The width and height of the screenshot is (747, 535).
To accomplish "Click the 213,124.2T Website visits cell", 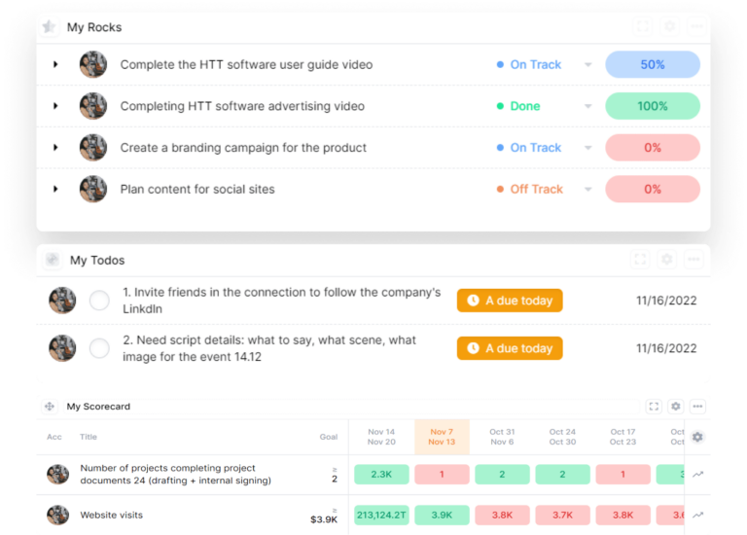I will (381, 515).
